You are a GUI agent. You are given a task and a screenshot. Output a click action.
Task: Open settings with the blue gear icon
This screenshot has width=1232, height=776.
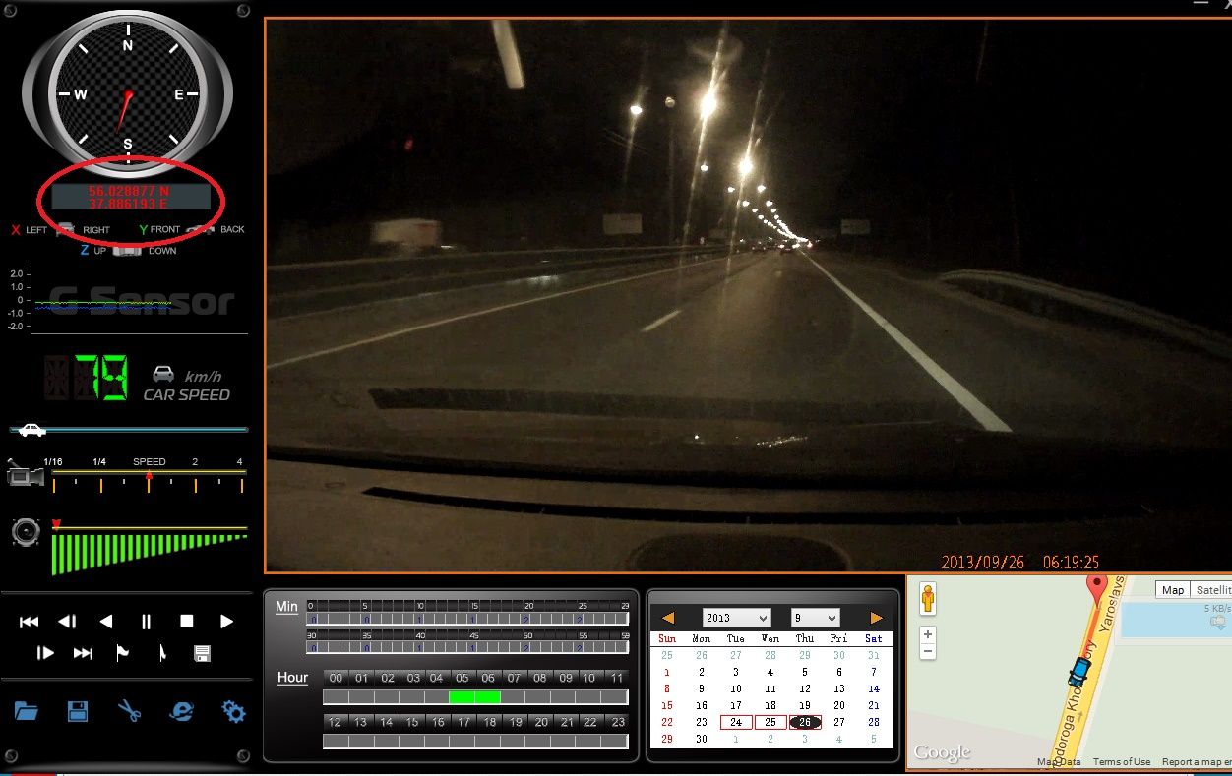pyautogui.click(x=234, y=711)
